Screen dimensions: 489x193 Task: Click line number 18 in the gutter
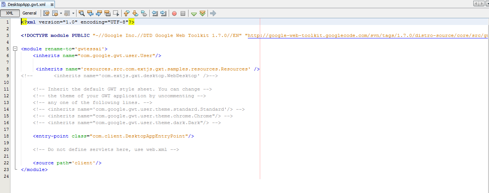(x=6, y=136)
